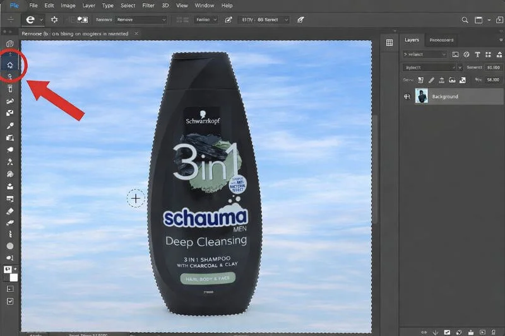Toggle visibility of the Background layer
This screenshot has height=336, width=505.
click(x=407, y=96)
